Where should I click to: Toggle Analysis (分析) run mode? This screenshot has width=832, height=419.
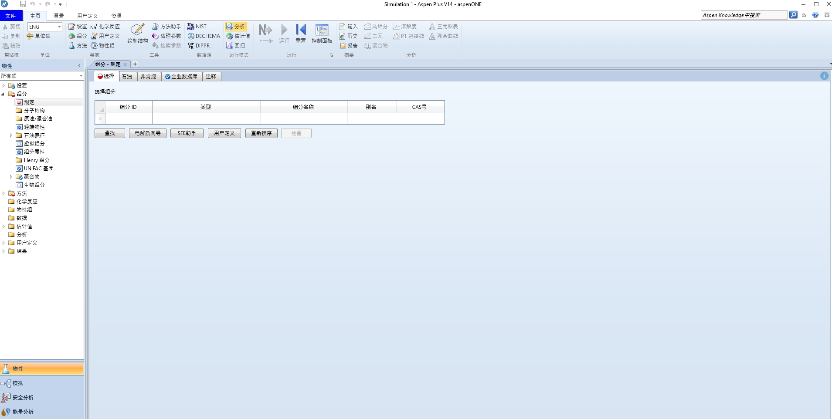[236, 27]
